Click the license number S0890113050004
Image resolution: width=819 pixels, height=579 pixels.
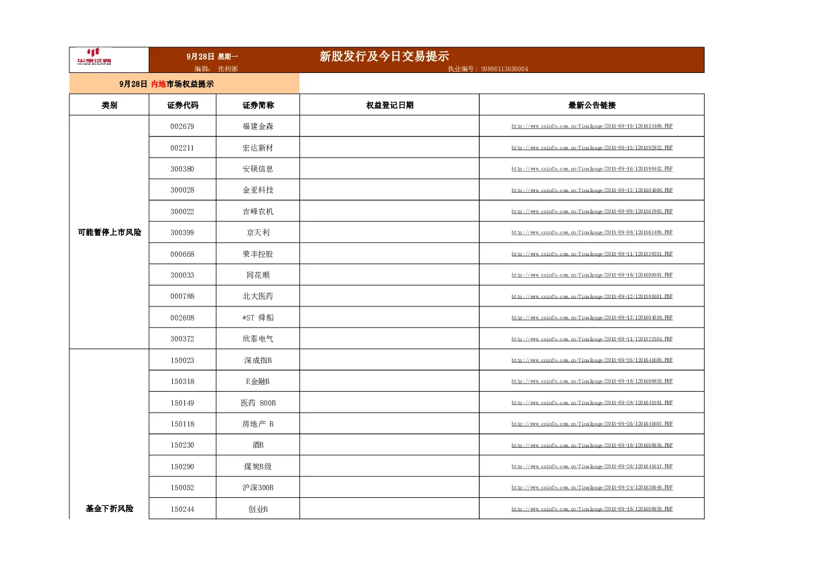[504, 69]
